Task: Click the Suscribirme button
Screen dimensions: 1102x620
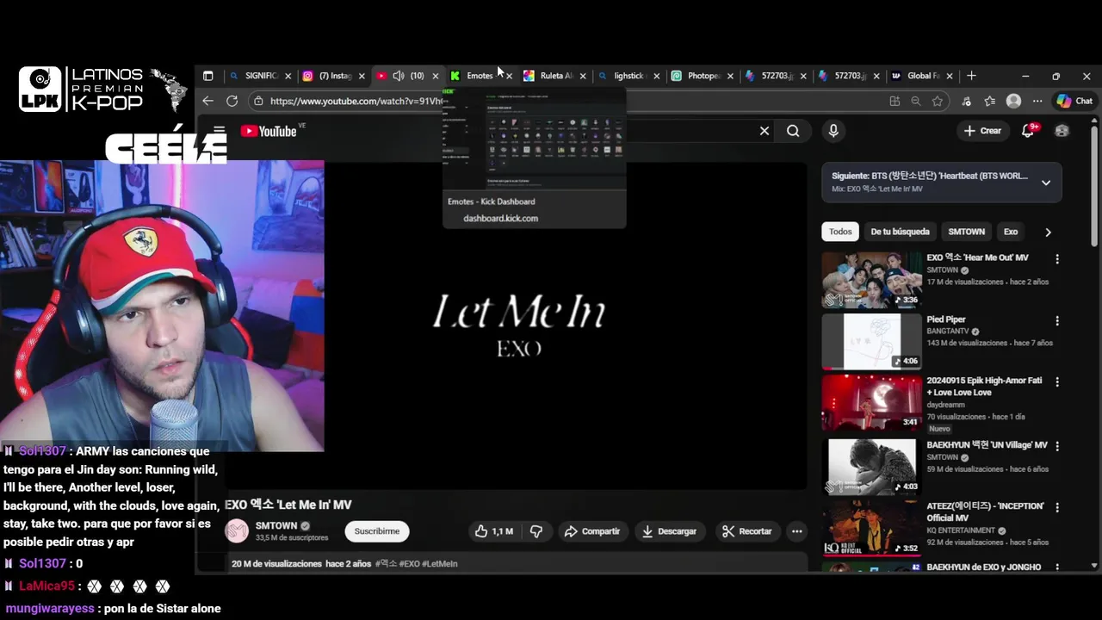Action: pyautogui.click(x=377, y=531)
